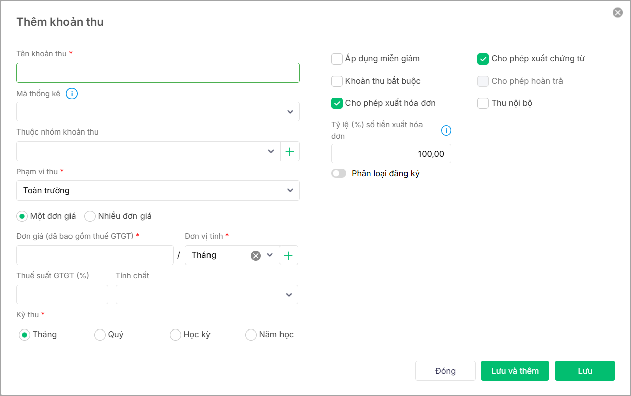Click the plus icon beside Đơn vị tính

pyautogui.click(x=288, y=255)
